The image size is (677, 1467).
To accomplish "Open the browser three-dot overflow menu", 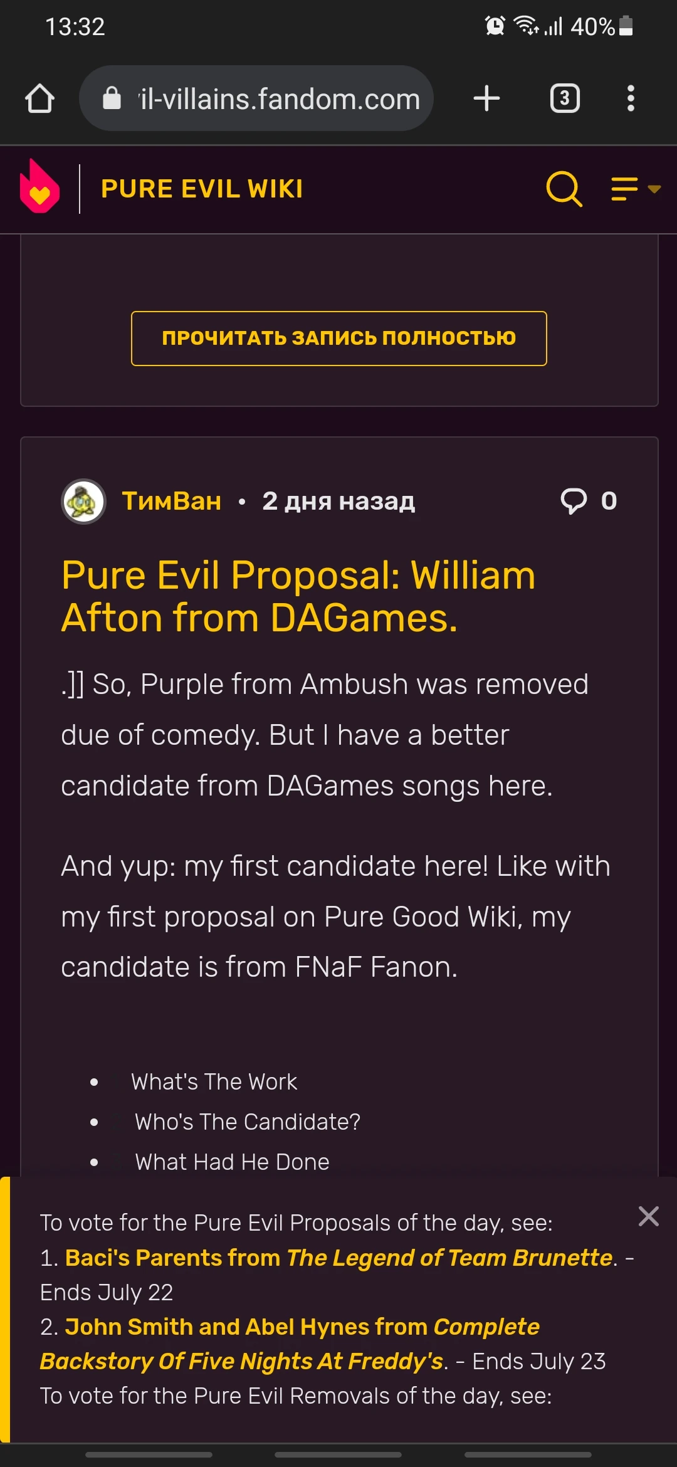I will 631,98.
